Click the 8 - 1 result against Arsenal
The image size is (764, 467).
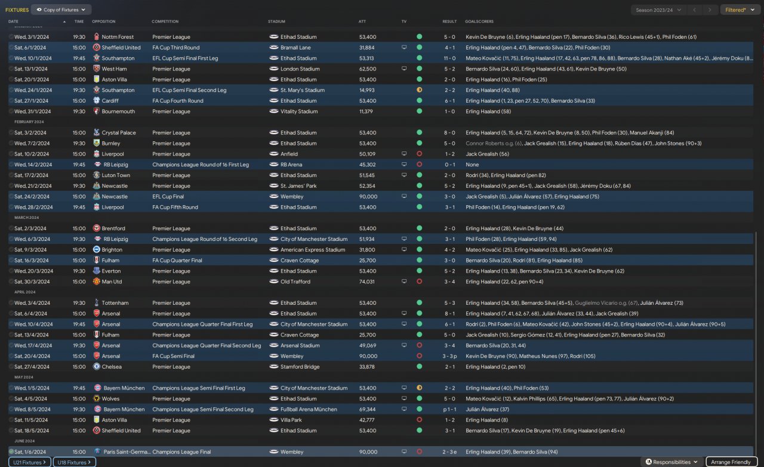click(x=449, y=314)
